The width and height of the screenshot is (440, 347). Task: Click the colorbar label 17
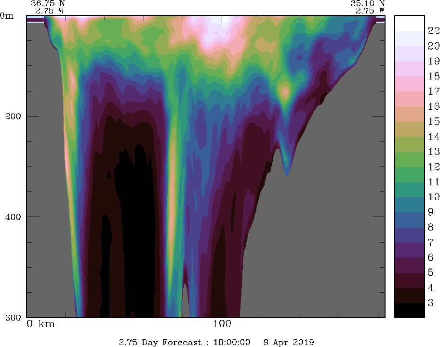pyautogui.click(x=434, y=91)
